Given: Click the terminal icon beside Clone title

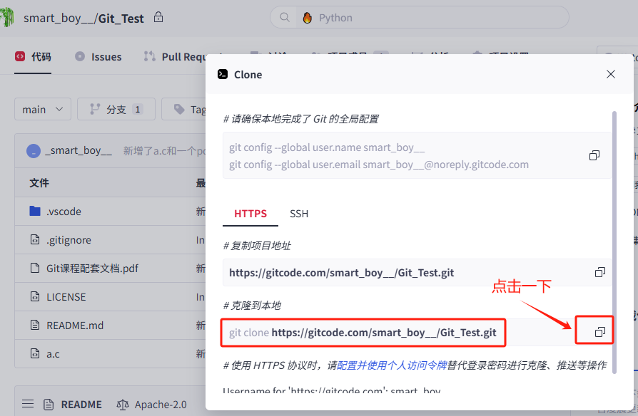Looking at the screenshot, I should coord(223,74).
